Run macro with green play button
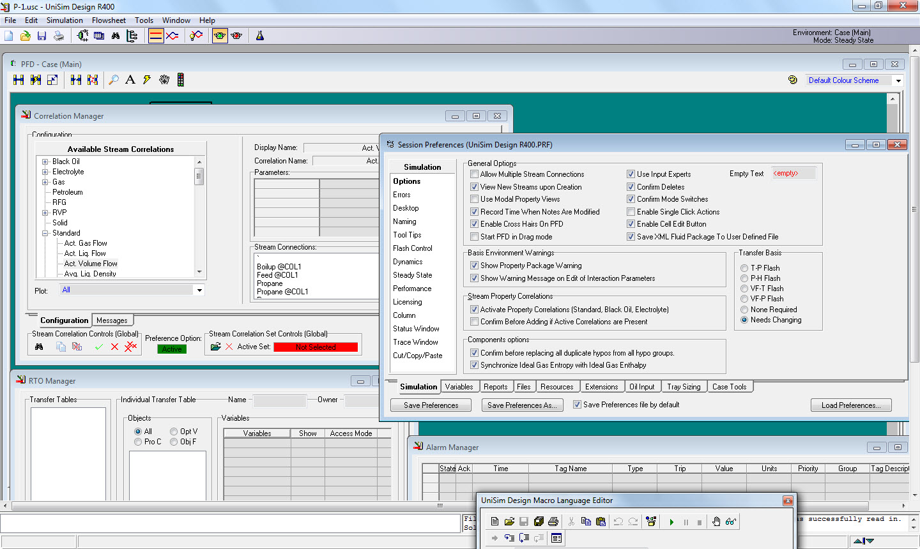 tap(671, 522)
